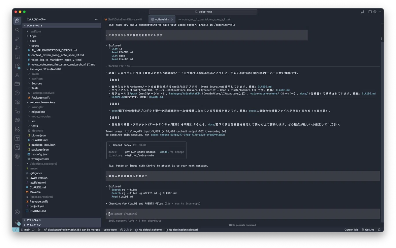
Task: Open pull request #261 can be merged status
Action: point(72,230)
